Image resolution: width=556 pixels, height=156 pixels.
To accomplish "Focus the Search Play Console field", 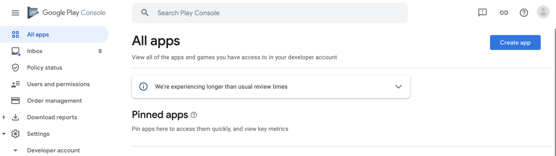I will pos(270,13).
